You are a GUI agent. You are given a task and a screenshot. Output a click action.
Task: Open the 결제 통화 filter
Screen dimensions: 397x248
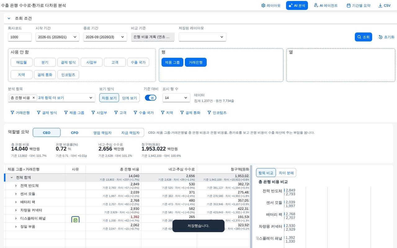point(190,113)
